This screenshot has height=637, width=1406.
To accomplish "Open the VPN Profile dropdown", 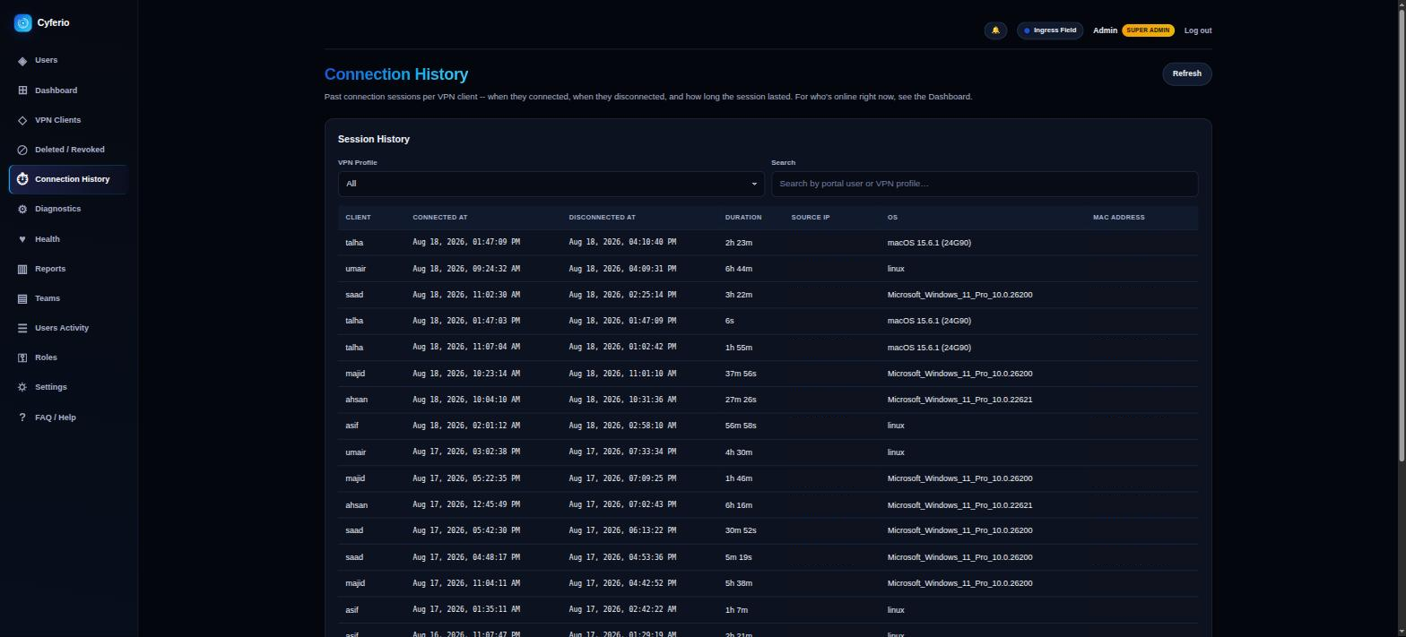I will coord(551,184).
